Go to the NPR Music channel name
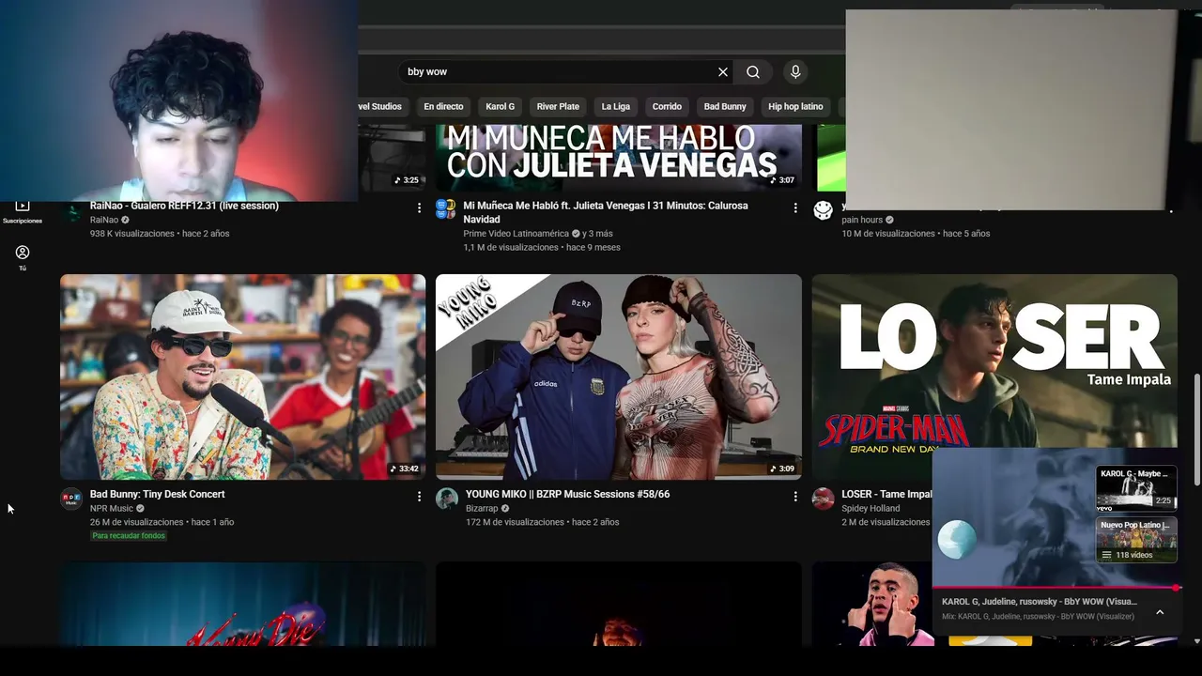This screenshot has width=1202, height=676. point(112,509)
